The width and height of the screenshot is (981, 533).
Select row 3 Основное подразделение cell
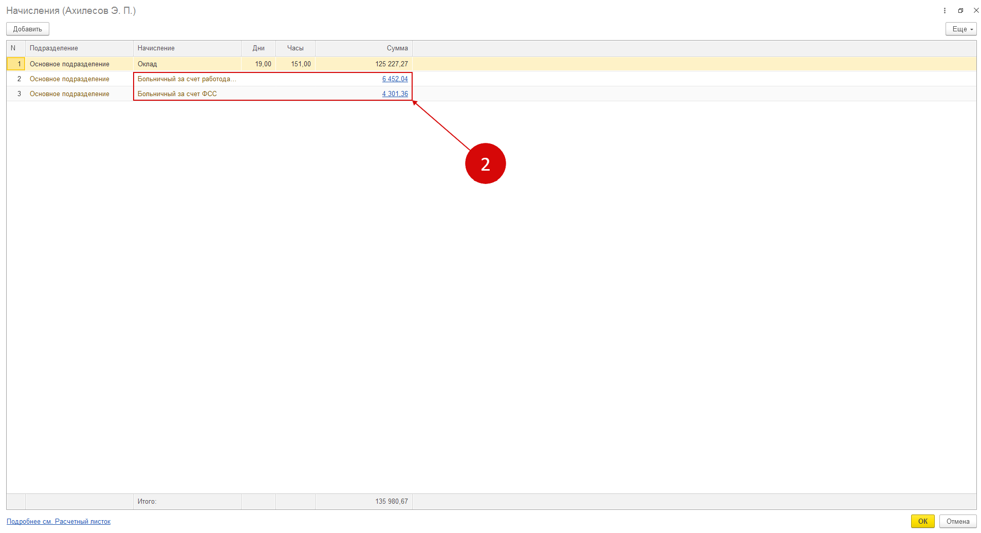tap(69, 94)
